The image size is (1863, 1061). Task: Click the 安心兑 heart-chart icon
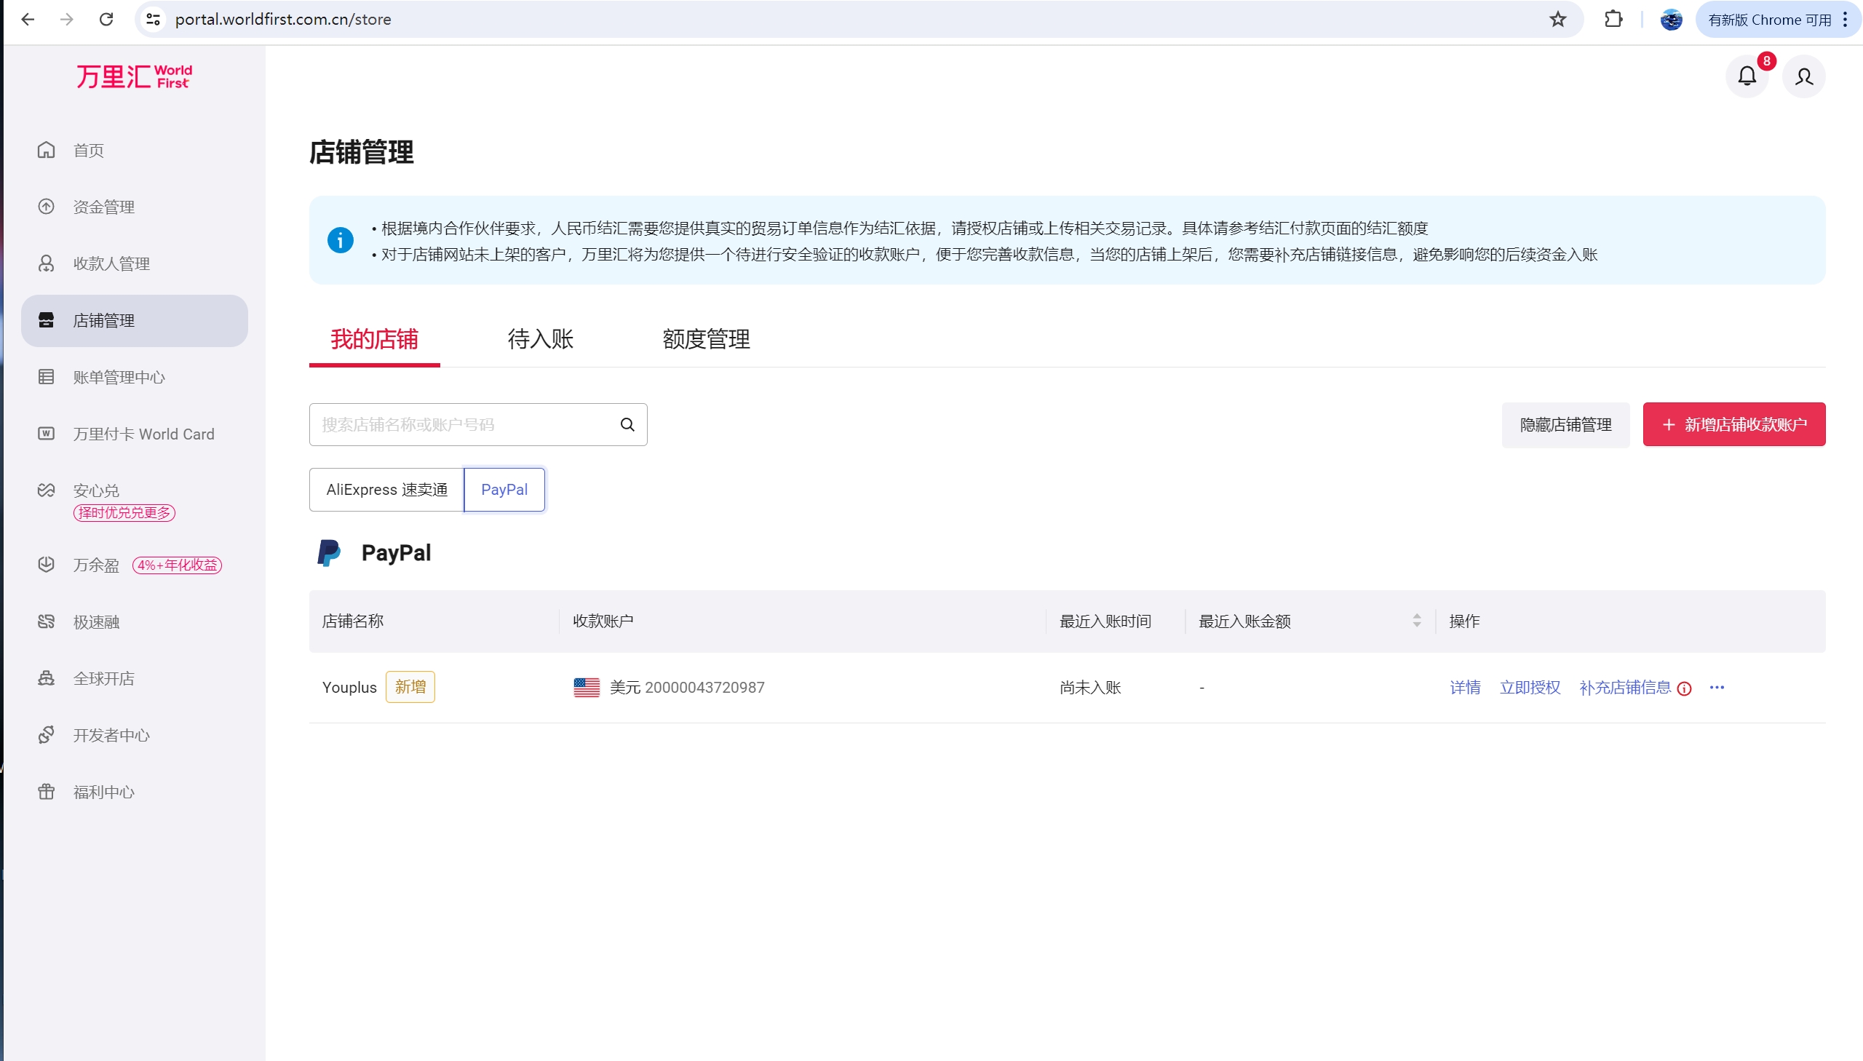tap(46, 490)
